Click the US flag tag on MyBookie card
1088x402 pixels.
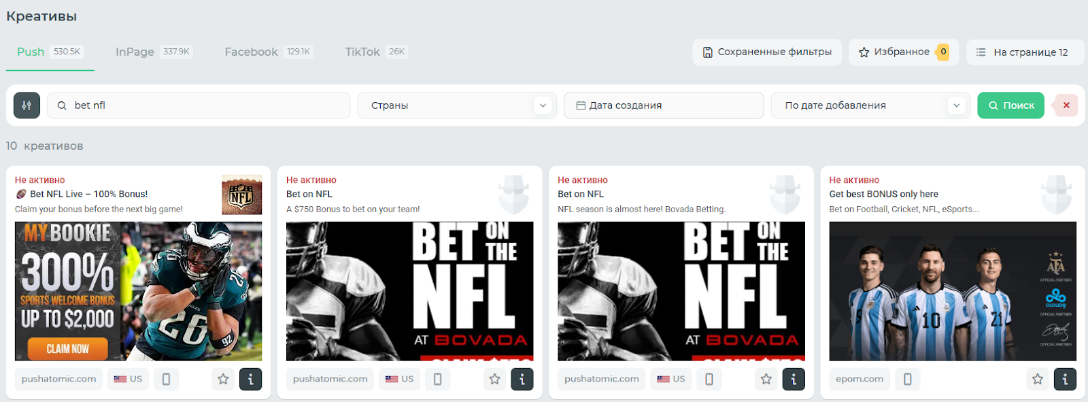pyautogui.click(x=128, y=379)
